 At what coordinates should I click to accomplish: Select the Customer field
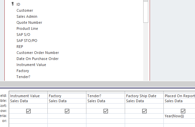(25, 10)
